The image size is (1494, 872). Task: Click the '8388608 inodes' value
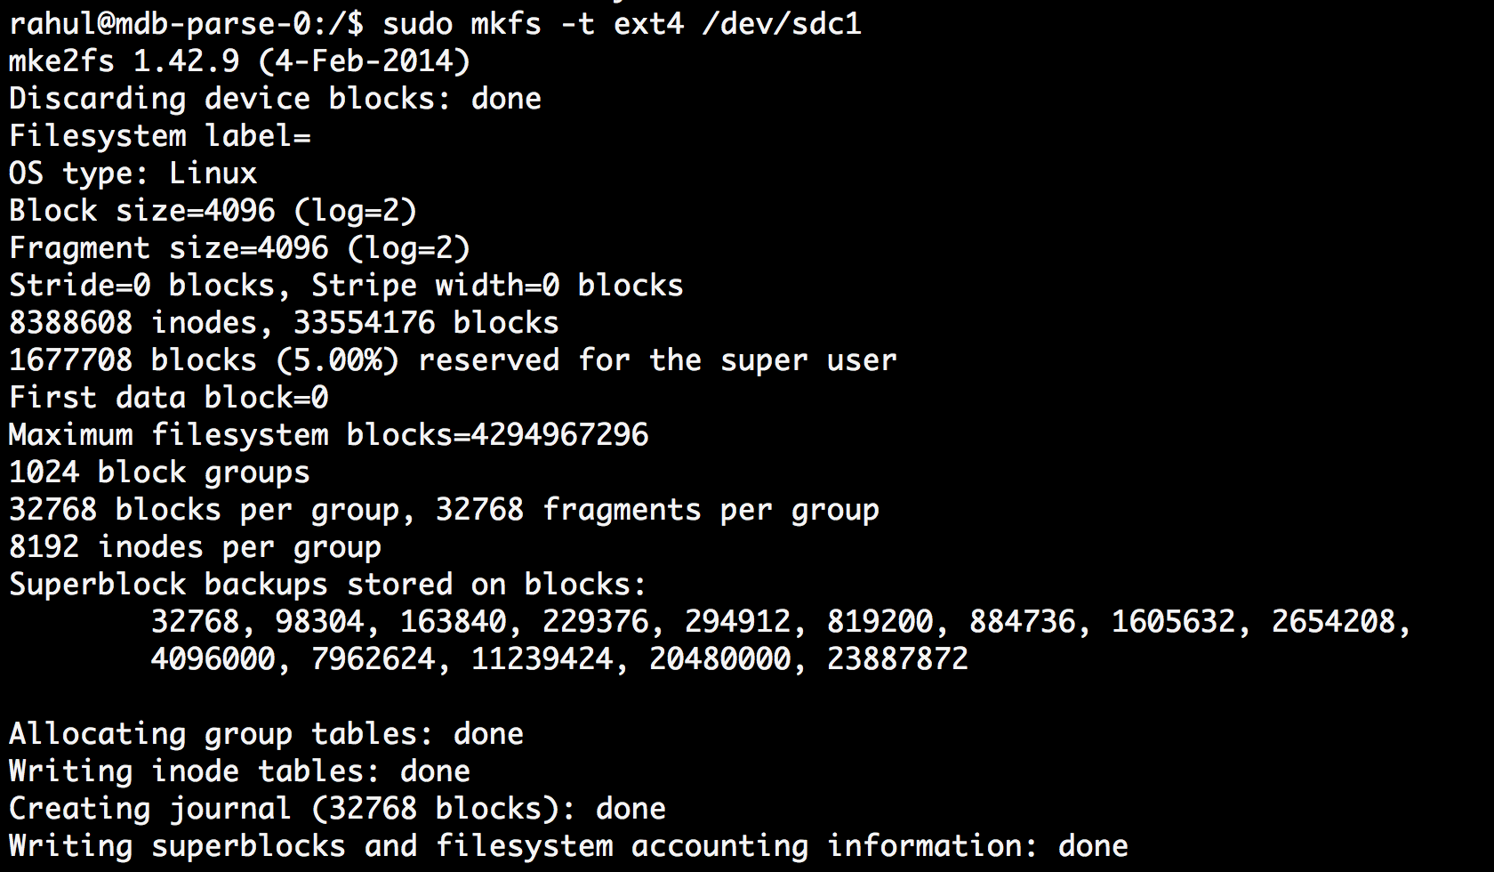tap(133, 323)
